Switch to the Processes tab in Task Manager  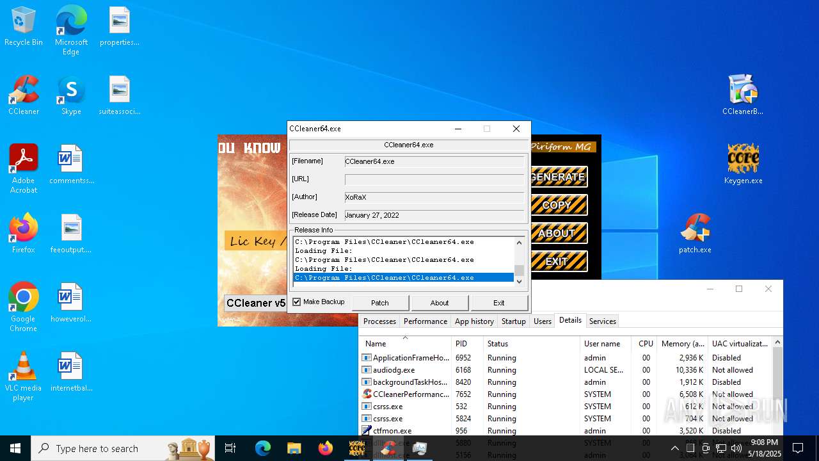pyautogui.click(x=379, y=321)
